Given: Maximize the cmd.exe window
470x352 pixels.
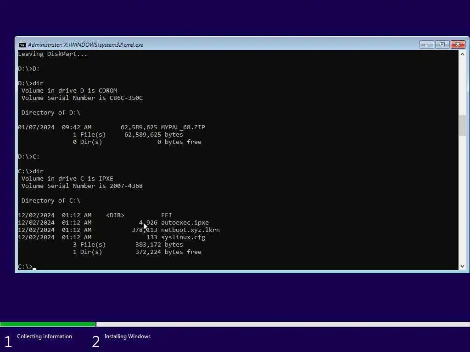Looking at the screenshot, I should [x=442, y=44].
